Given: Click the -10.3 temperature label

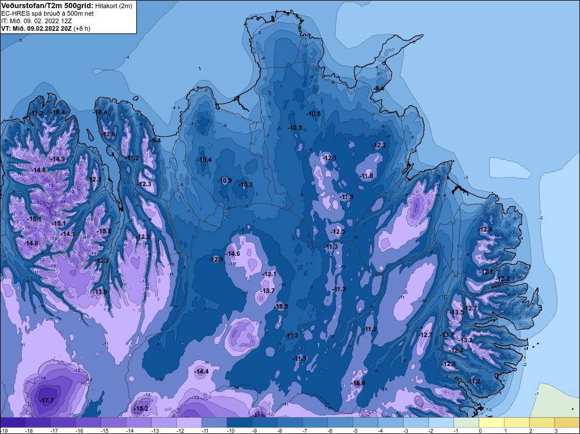Looking at the screenshot, I should click(245, 185).
